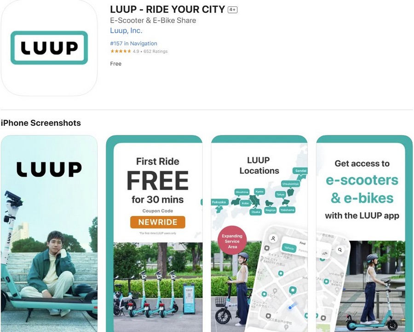
Task: Click the 4+ age rating badge
Action: coord(232,10)
